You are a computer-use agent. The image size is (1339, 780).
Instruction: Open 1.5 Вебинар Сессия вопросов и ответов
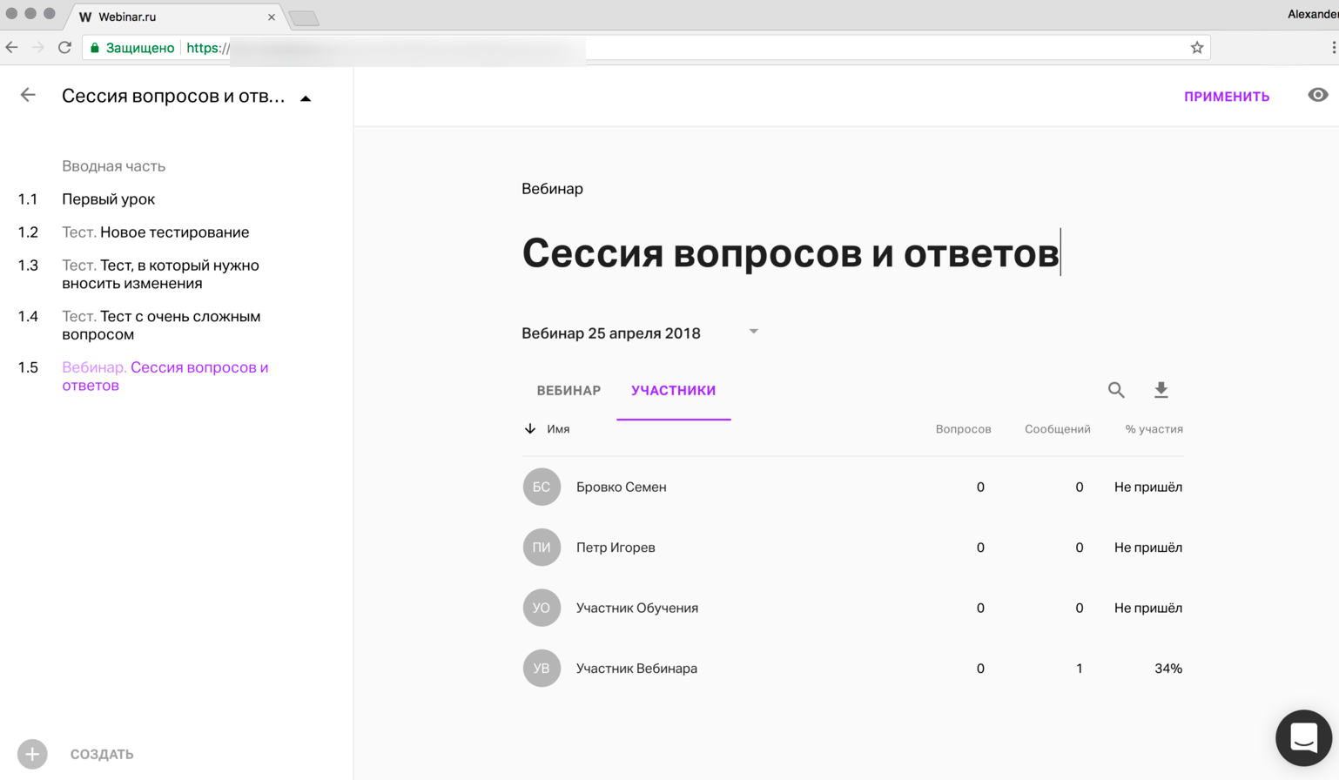point(165,376)
